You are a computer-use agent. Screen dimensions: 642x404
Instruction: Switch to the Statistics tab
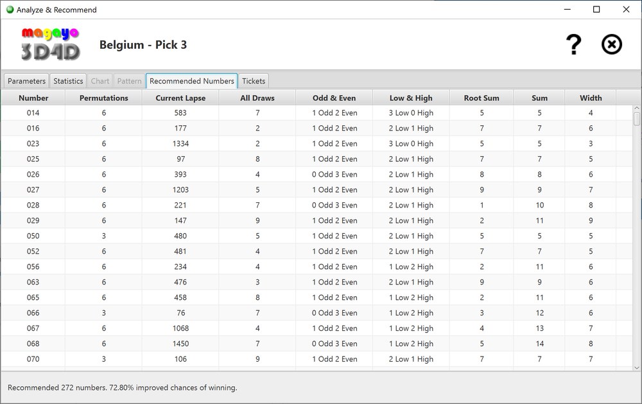click(68, 81)
